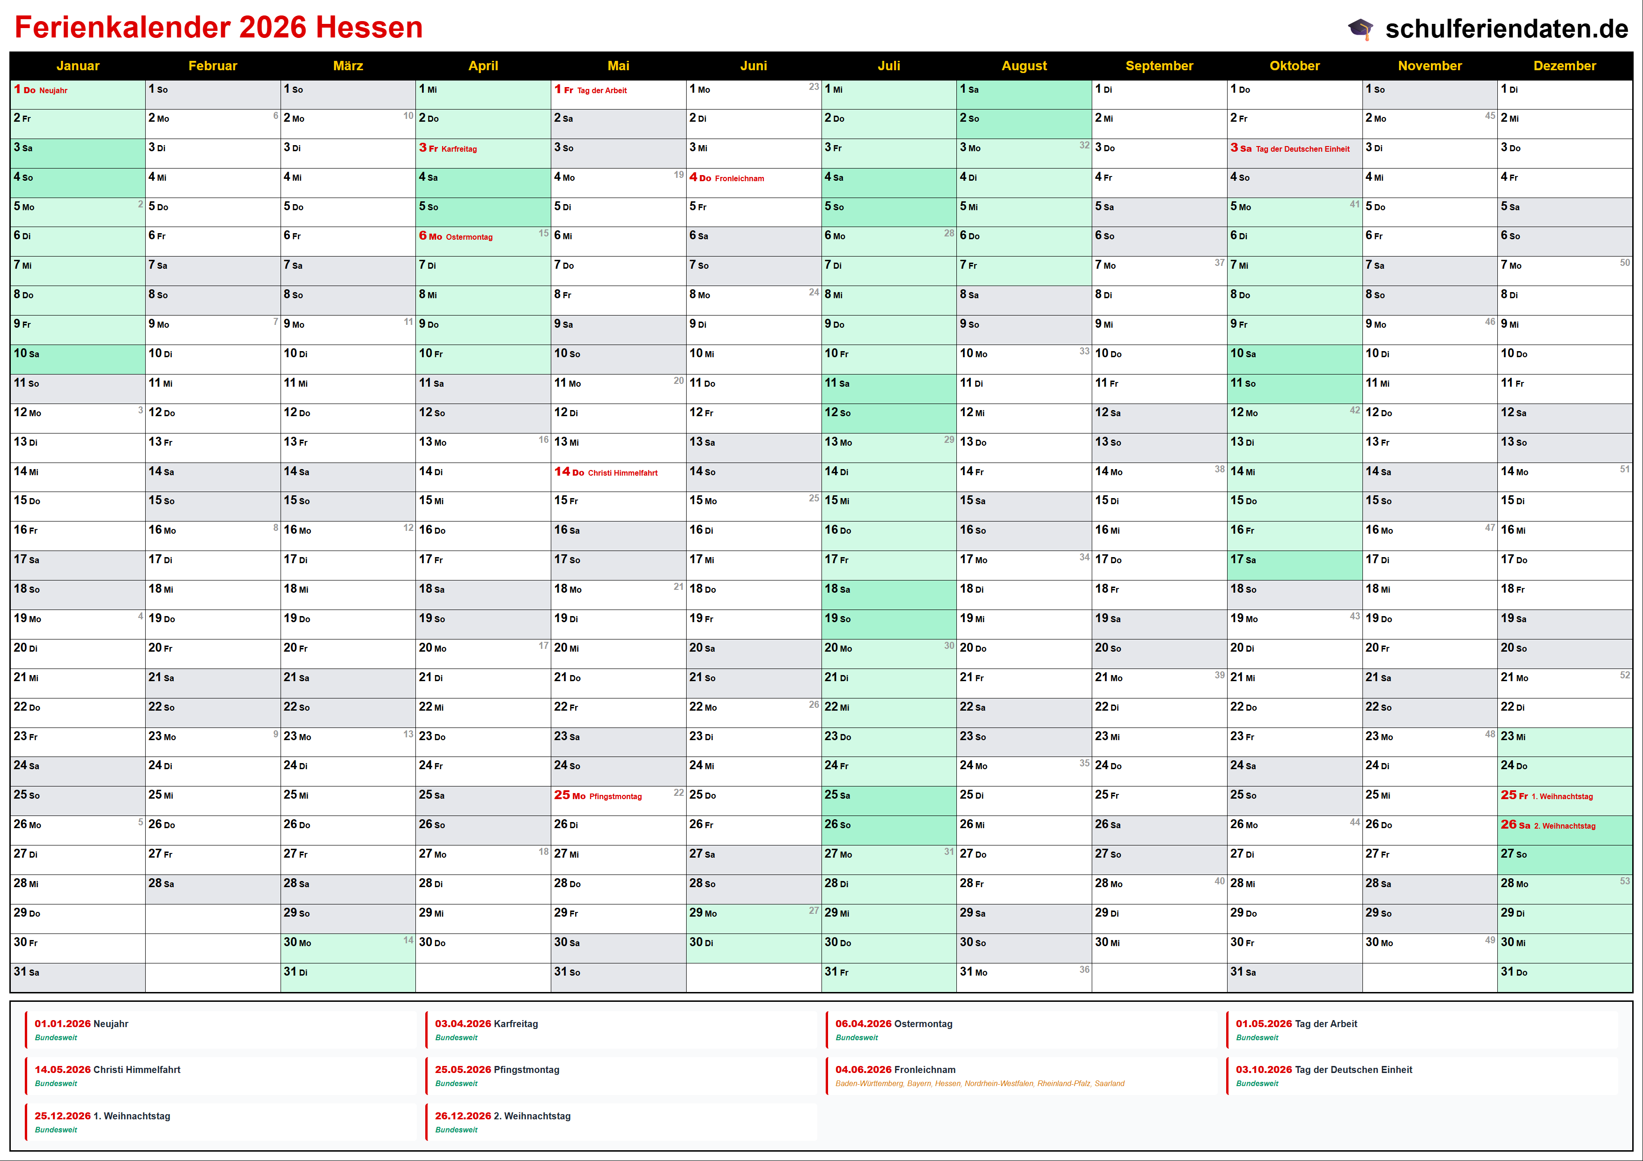
Task: Click the Ferienkalender 2026 Hessen heading
Action: click(x=219, y=28)
